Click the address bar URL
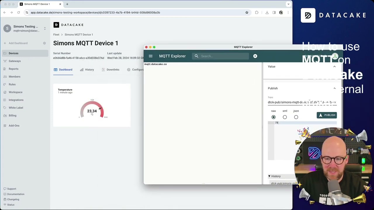This screenshot has width=374, height=210. coord(95,13)
